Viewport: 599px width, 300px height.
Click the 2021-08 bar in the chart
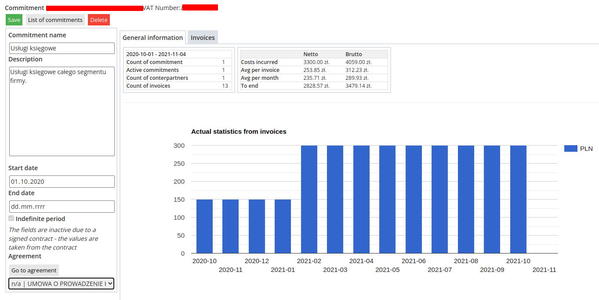coord(466,200)
